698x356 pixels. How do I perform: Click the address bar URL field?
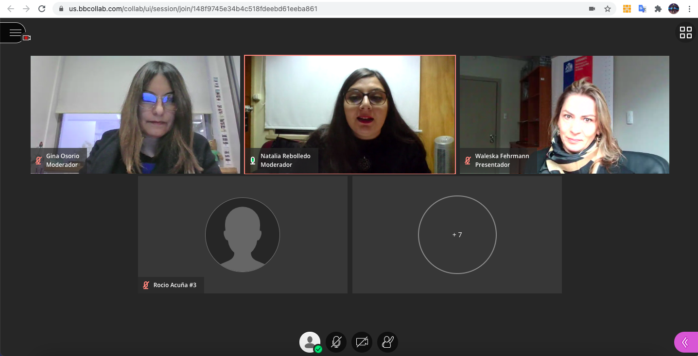pyautogui.click(x=321, y=9)
